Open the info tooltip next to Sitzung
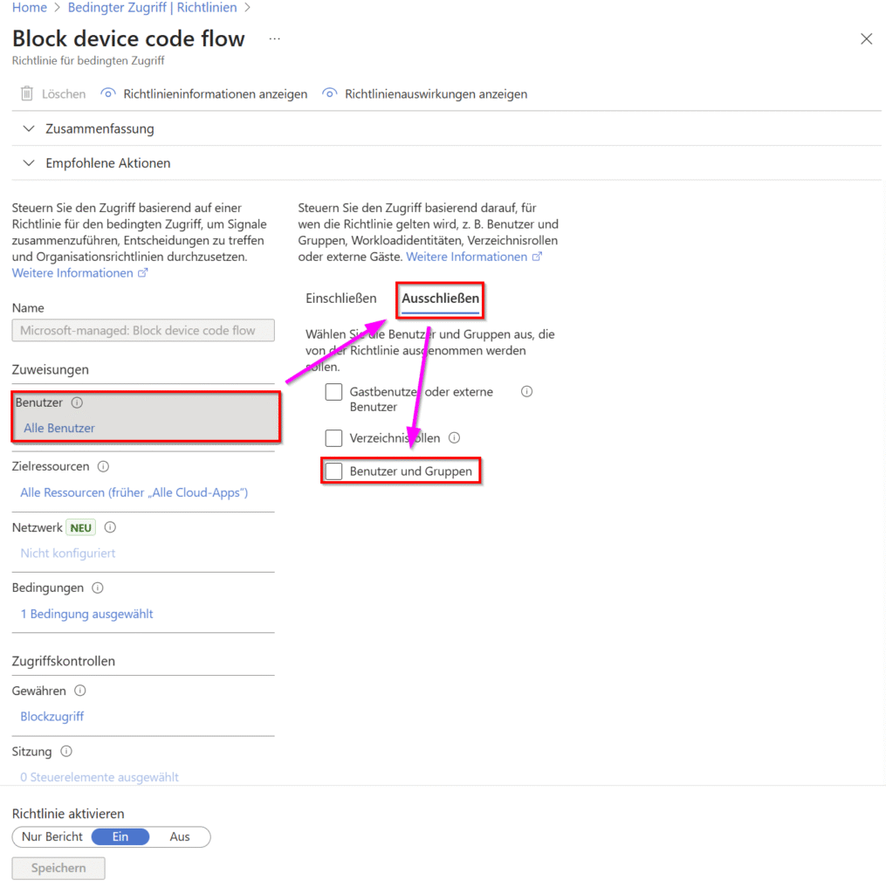Screen dimensions: 886x894 pos(67,751)
